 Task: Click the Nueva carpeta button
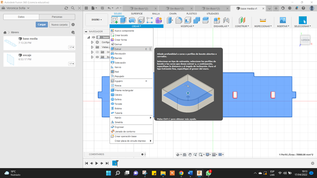click(59, 25)
